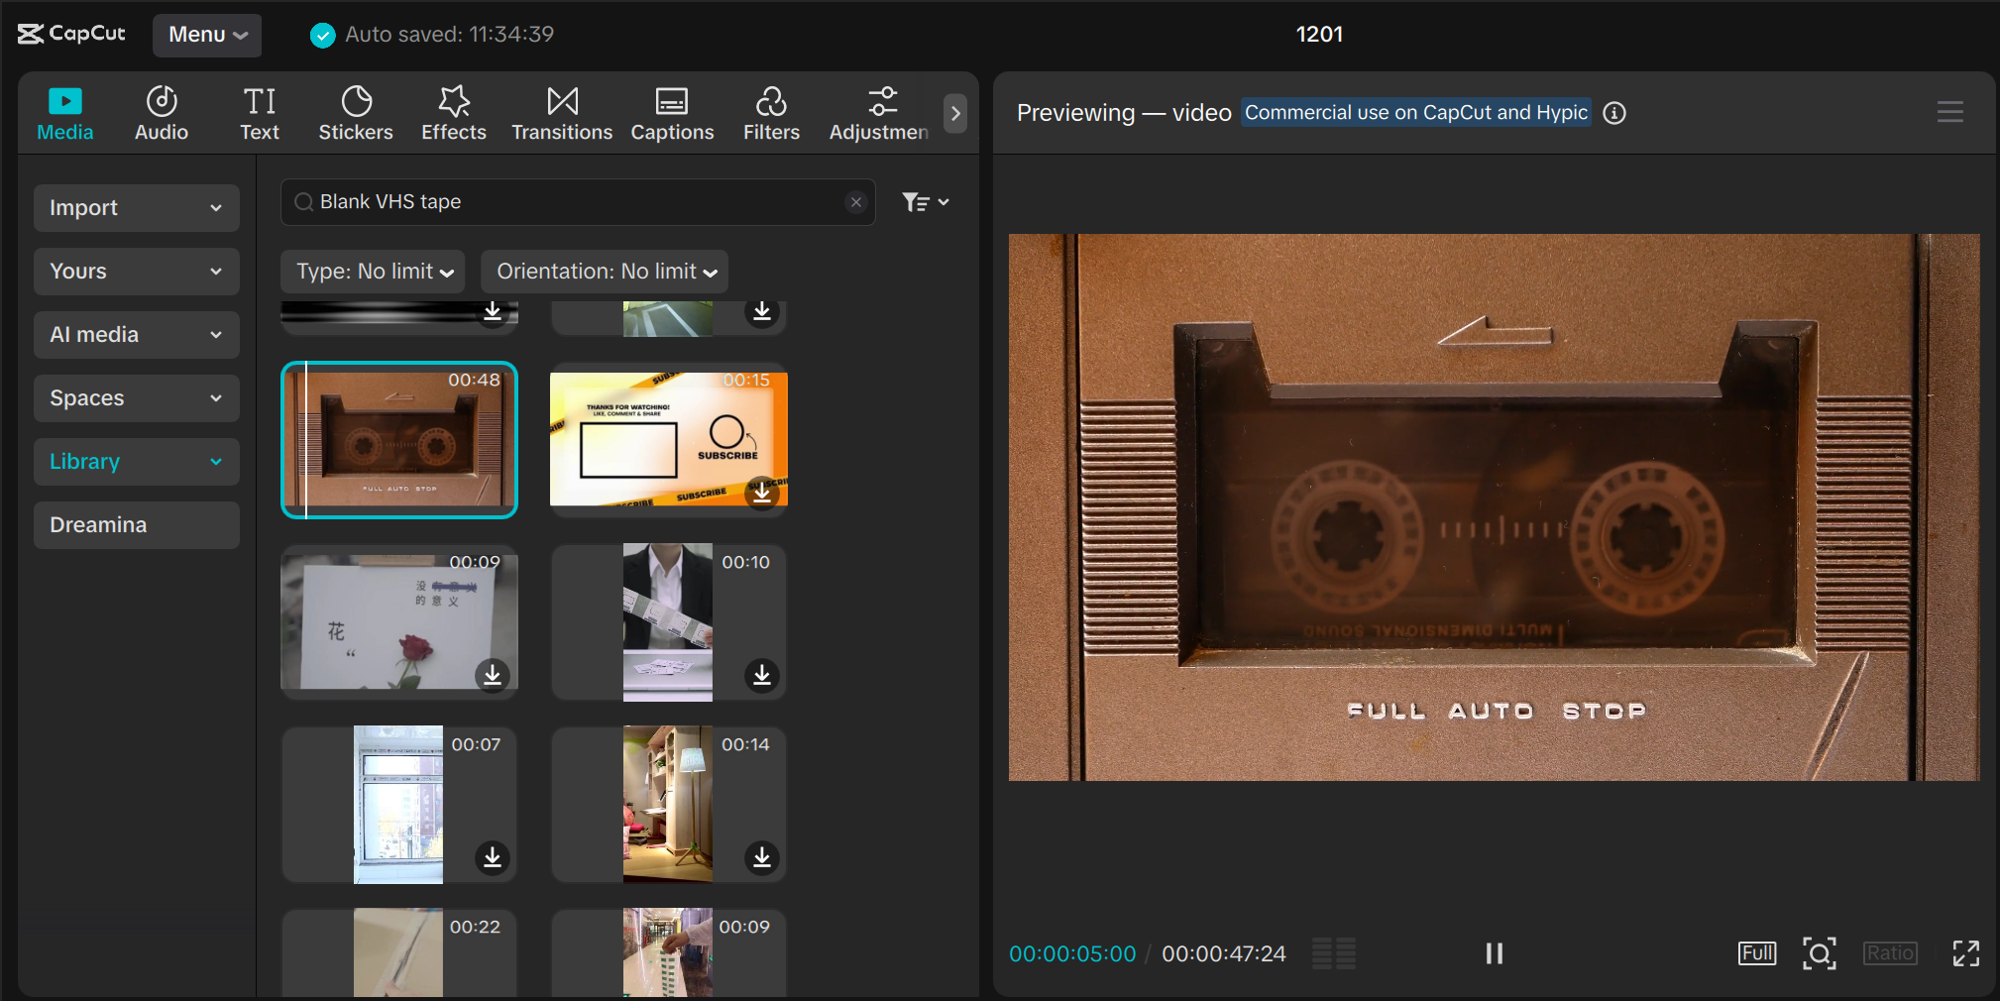Select Dreamina in the sidebar

[136, 524]
